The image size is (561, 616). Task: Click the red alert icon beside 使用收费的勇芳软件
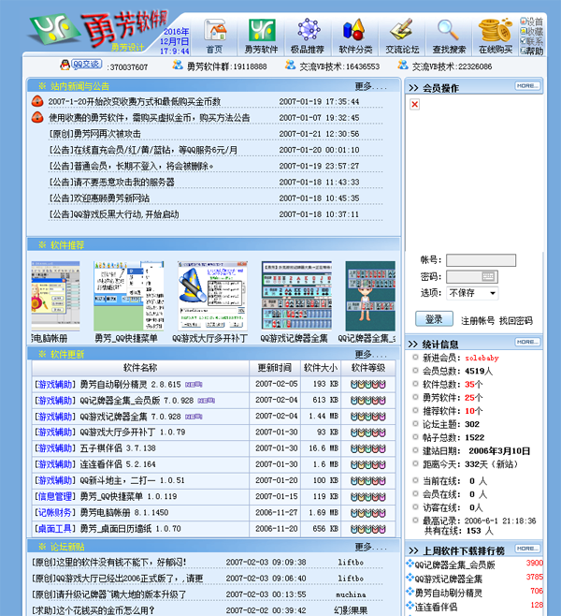pyautogui.click(x=37, y=117)
